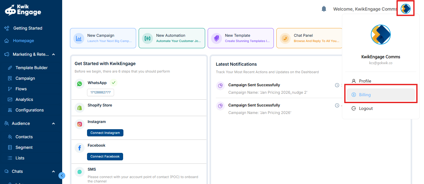Collapse the Chats section
Viewport: 424px width, 184px height.
53,172
